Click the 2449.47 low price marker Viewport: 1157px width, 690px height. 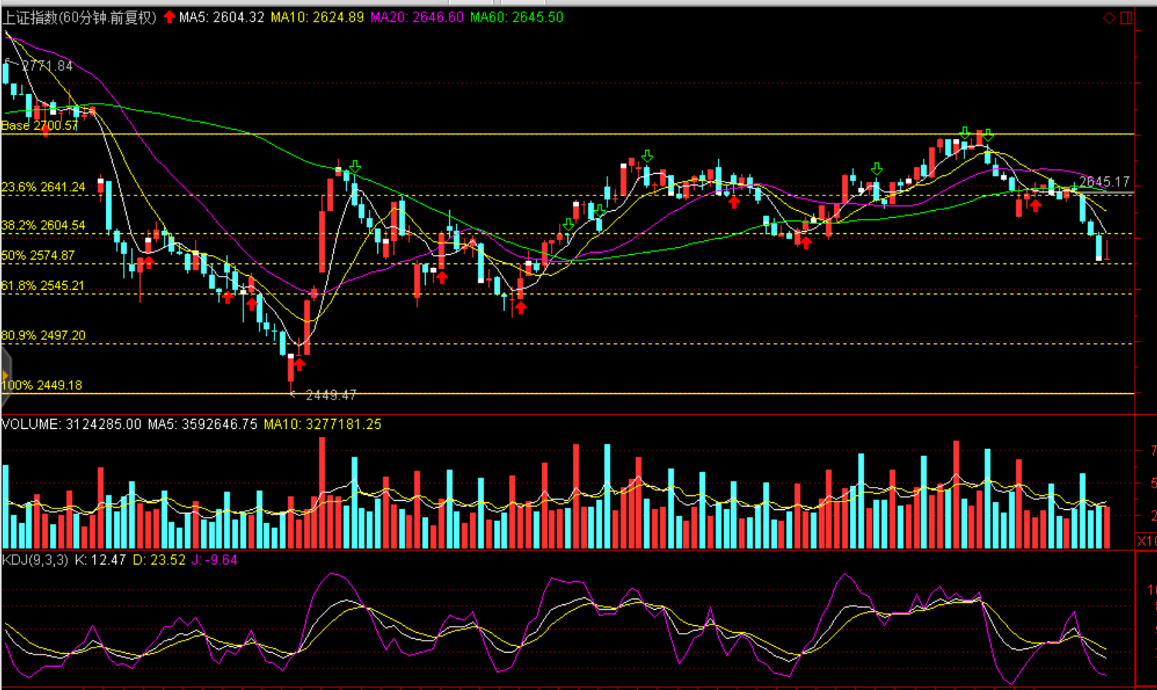coord(330,396)
